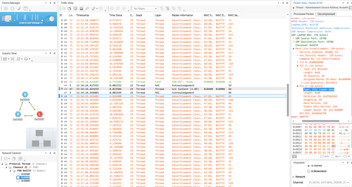Open the Graphic View layout image icon
This screenshot has width=352, height=187.
[x=5, y=59]
